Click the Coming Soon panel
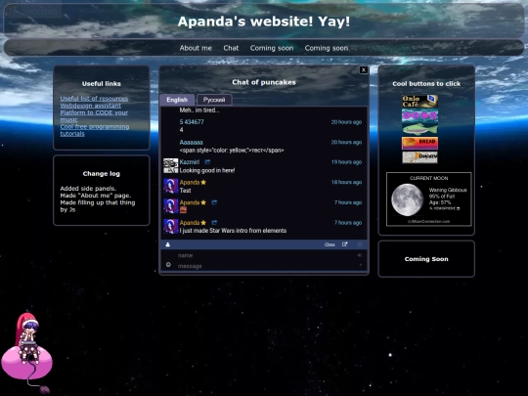Image resolution: width=528 pixels, height=396 pixels. pyautogui.click(x=426, y=259)
